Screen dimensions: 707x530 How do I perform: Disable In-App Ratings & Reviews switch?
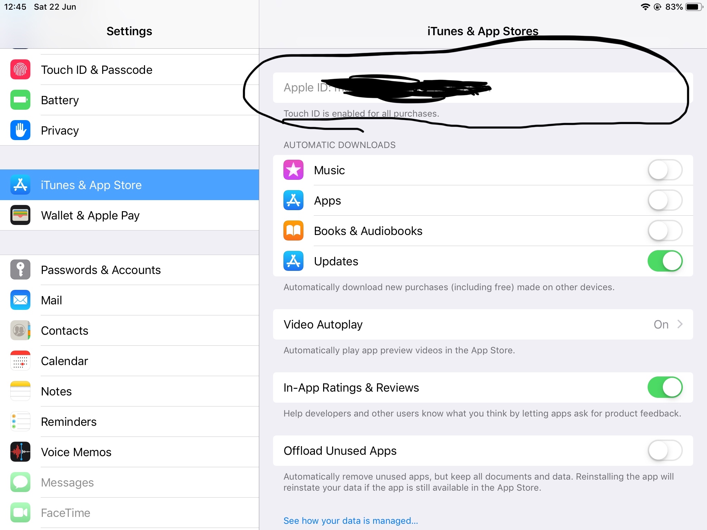[x=665, y=387]
